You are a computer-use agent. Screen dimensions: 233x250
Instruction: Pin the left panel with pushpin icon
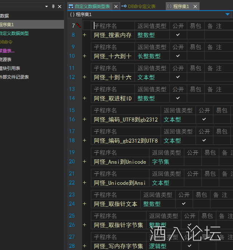tap(53, 7)
